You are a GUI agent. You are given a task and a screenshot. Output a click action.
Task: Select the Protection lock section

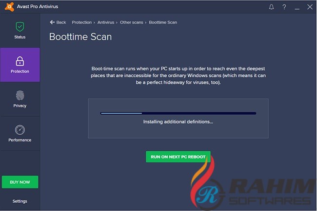click(x=20, y=65)
